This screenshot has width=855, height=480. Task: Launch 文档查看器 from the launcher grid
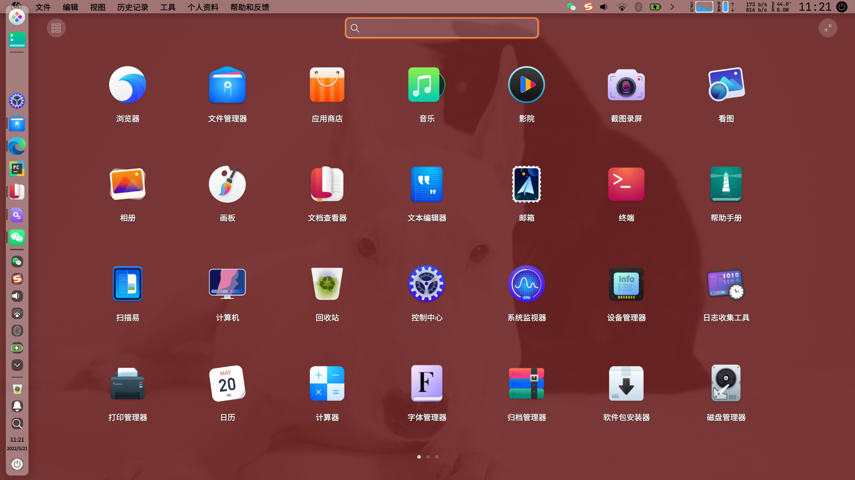coord(327,184)
